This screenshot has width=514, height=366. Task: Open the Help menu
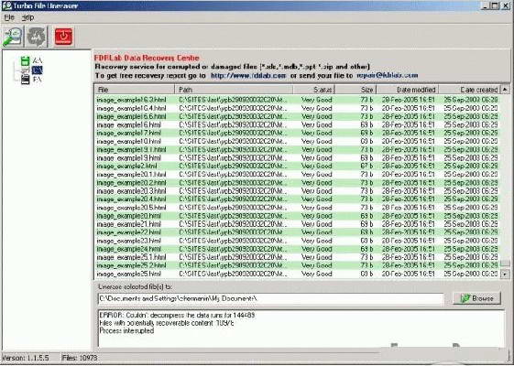[27, 17]
